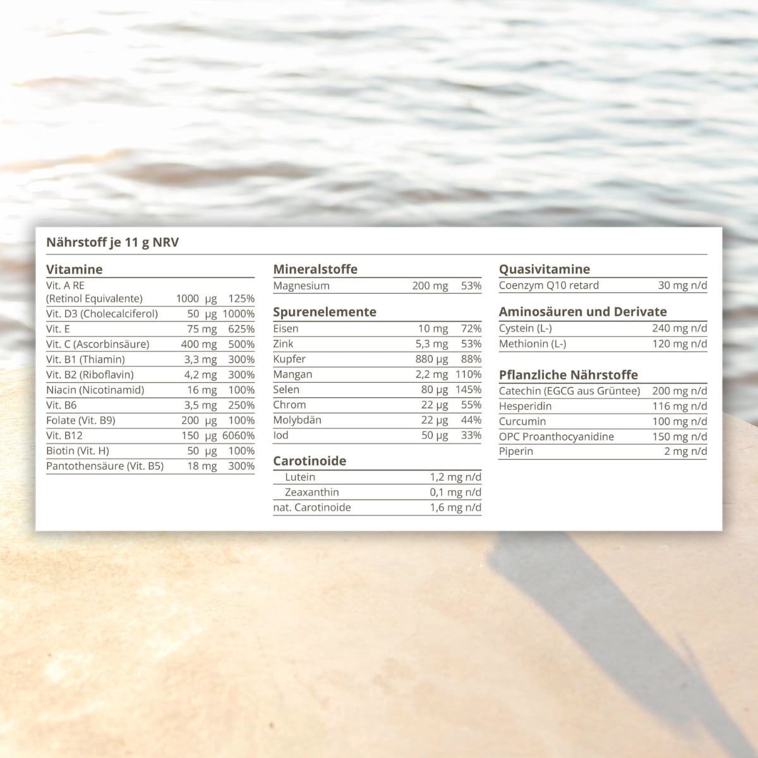Click the '30 mg n/d' Coenzym Q10 value
Viewport: 758px width, 758px height.
(x=682, y=286)
